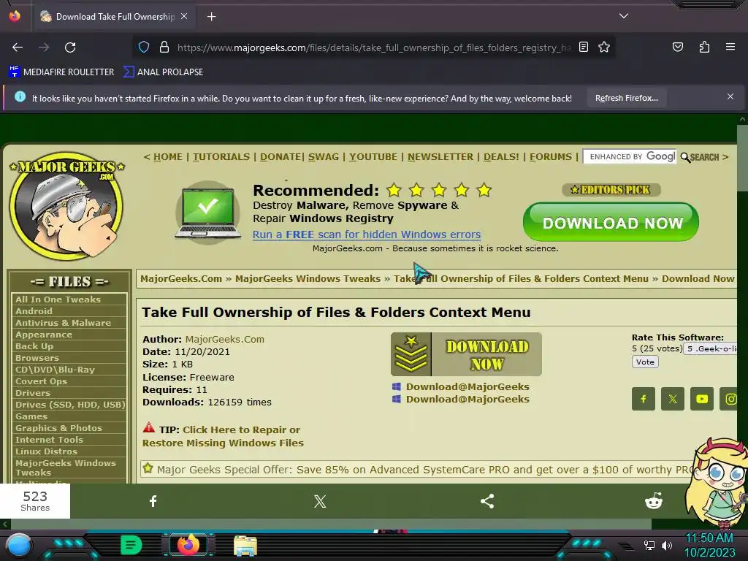
Task: Reload the page with the refresh icon
Action: [70, 47]
